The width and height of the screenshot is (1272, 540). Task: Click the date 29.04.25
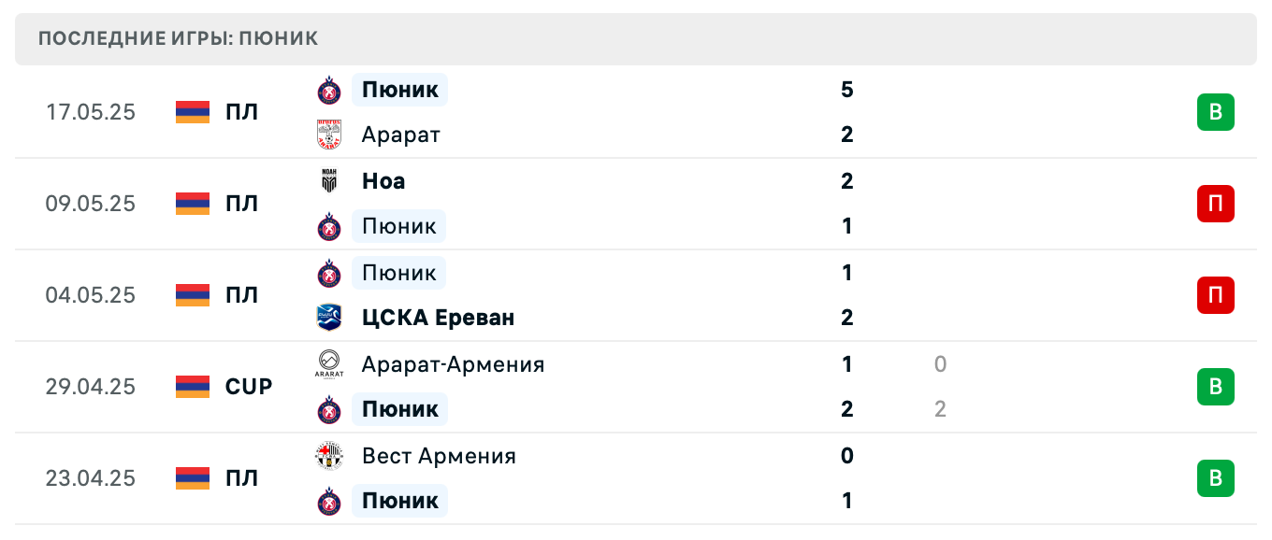tap(90, 387)
